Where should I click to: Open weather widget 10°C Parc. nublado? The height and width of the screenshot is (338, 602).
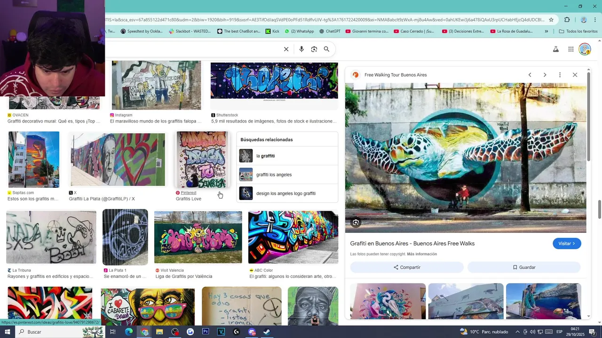[x=484, y=332]
